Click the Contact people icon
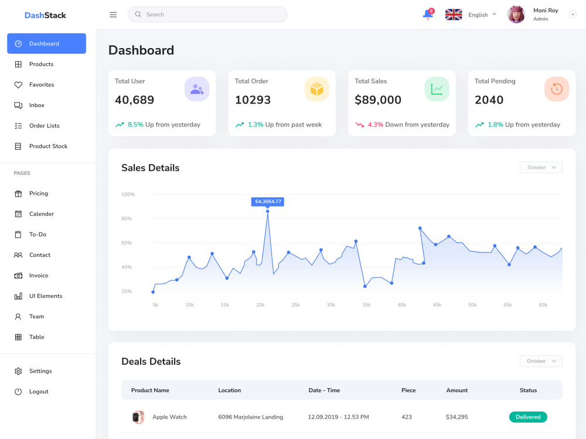This screenshot has height=439, width=586. (18, 255)
